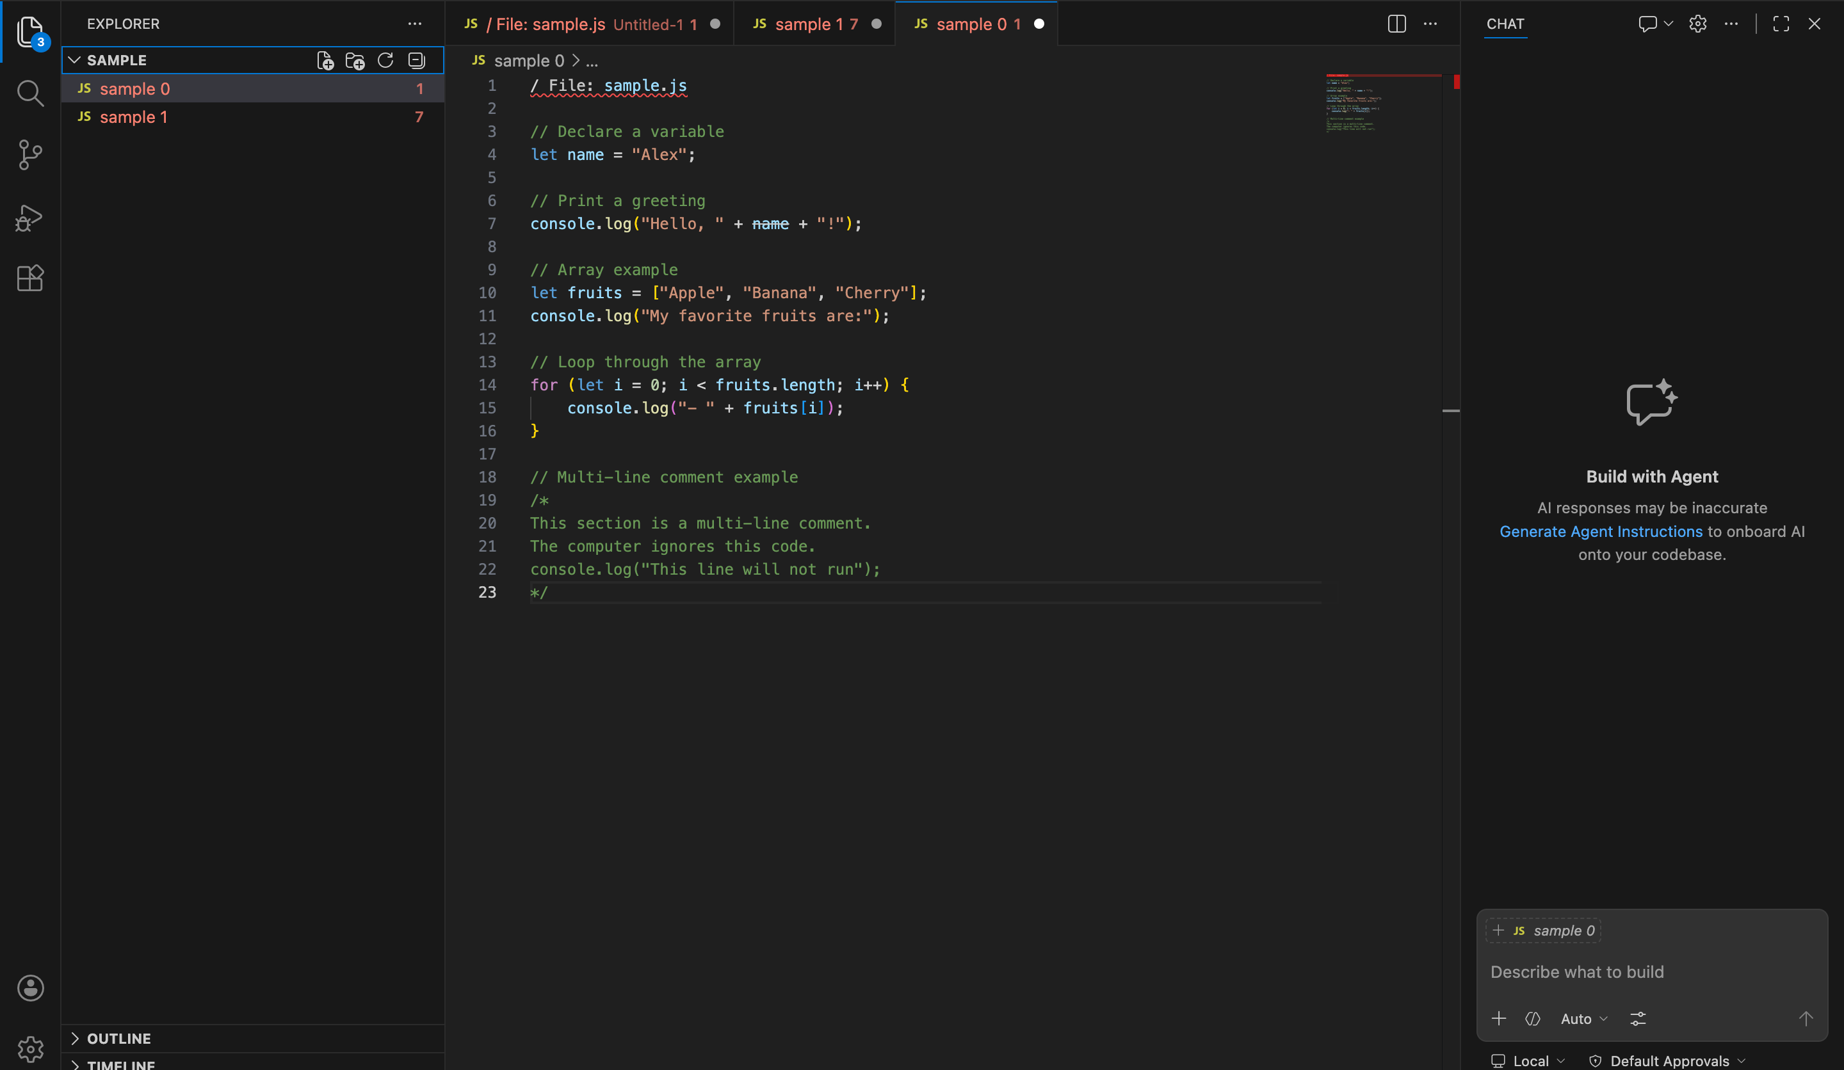Open the Configure Tools button in chat
The height and width of the screenshot is (1070, 1844).
click(1638, 1018)
